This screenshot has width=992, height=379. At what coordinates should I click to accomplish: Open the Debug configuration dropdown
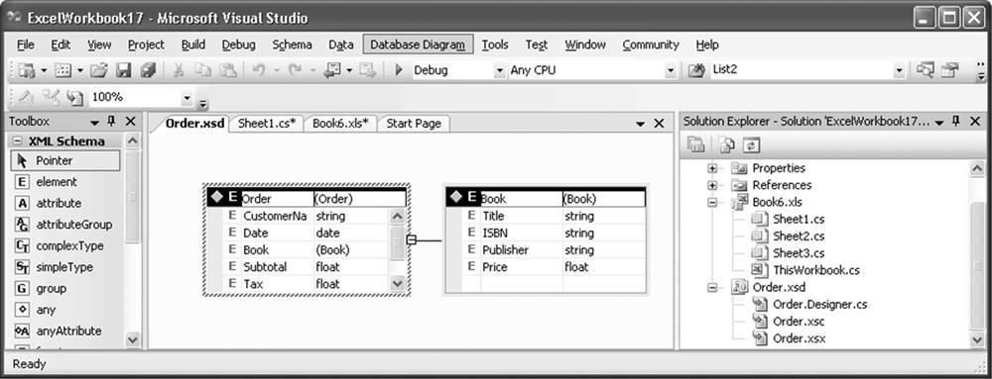tap(500, 70)
